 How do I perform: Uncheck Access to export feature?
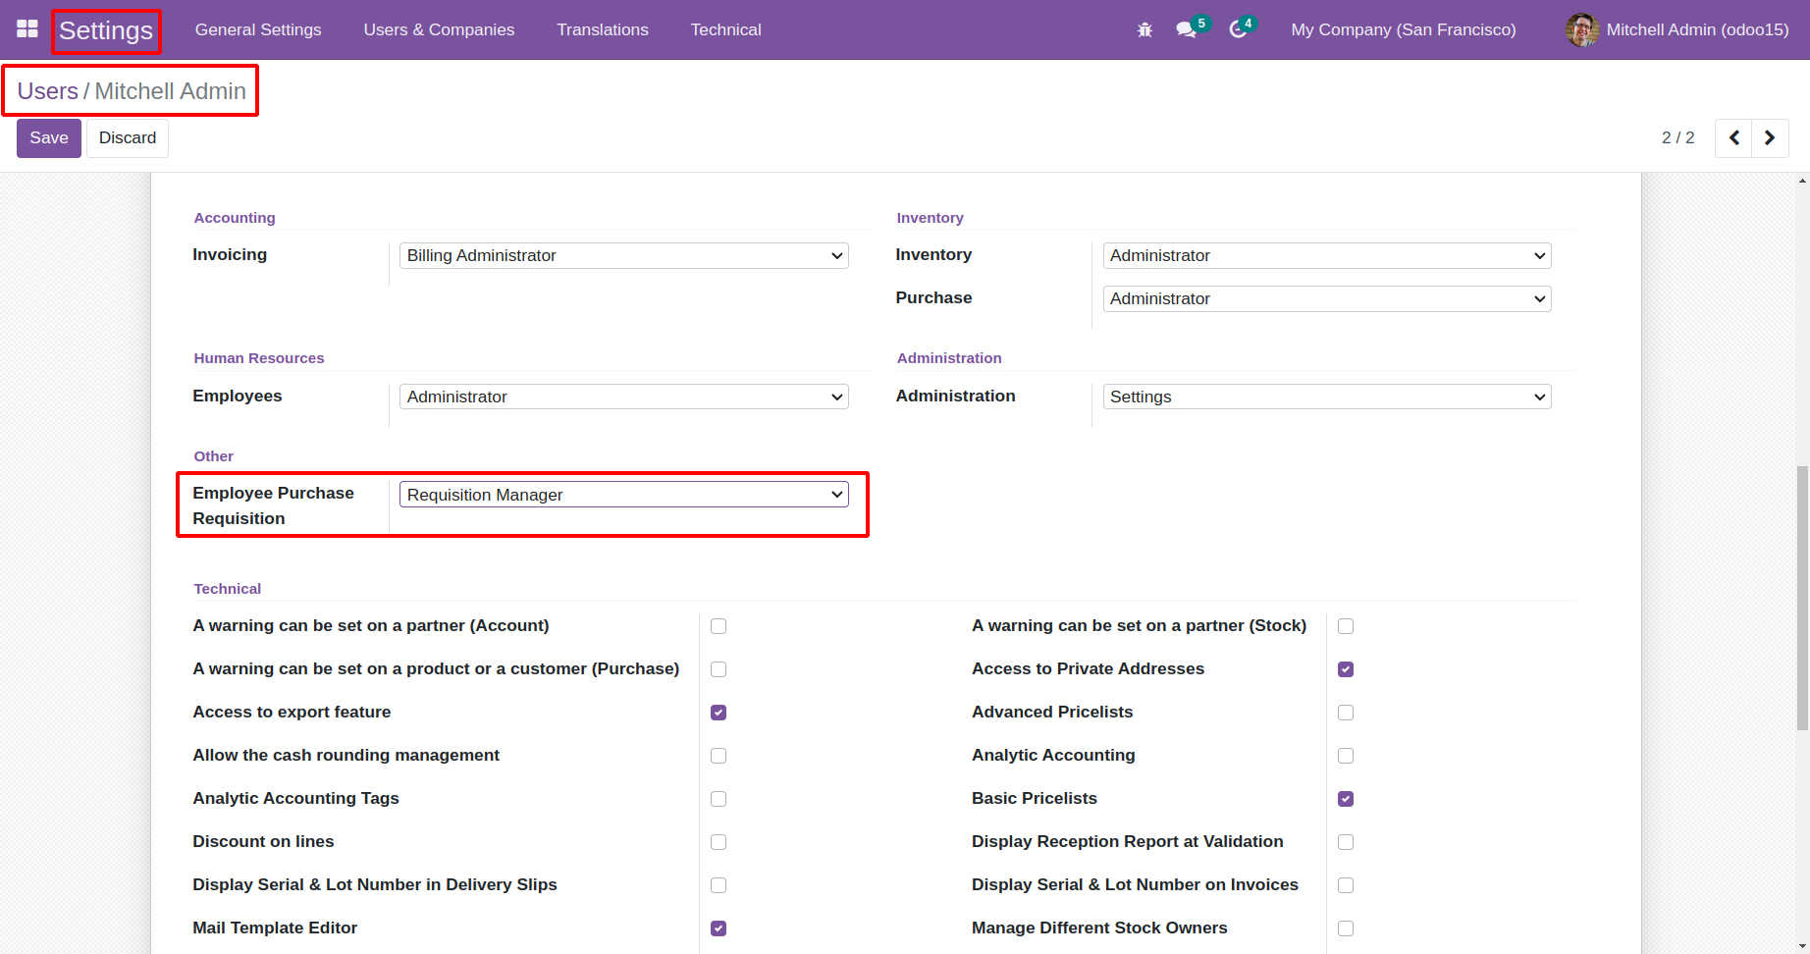pos(719,713)
